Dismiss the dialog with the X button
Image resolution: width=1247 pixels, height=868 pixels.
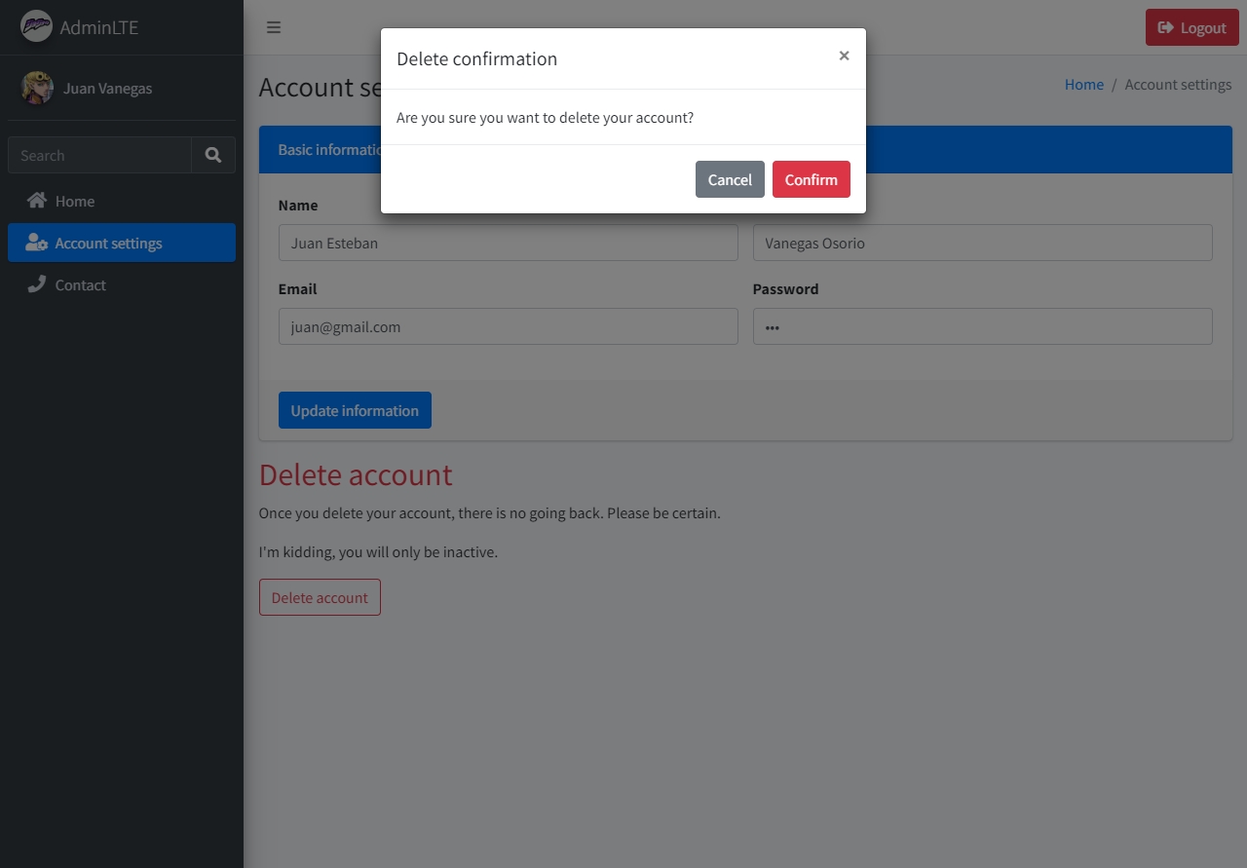pyautogui.click(x=844, y=56)
